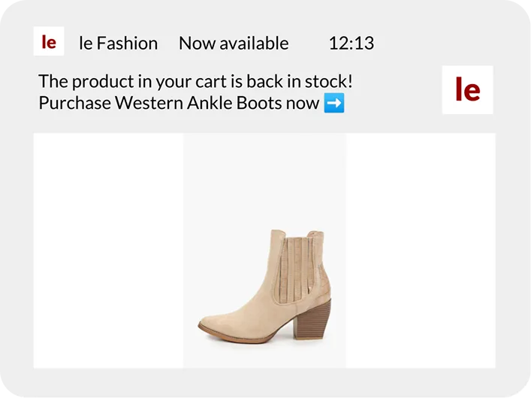Click the Now available title
The image size is (531, 398).
pos(234,44)
